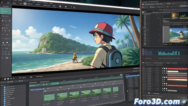Click the teal audio histogram on the right monitor
Image resolution: width=188 pixels, height=106 pixels.
(169, 53)
